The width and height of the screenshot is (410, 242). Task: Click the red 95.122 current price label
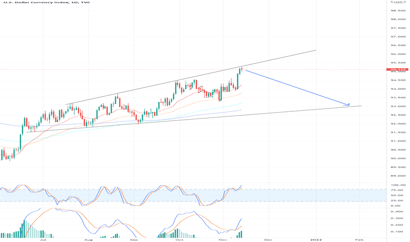[397, 70]
